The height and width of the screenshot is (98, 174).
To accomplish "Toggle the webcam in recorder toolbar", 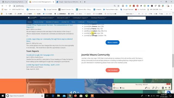I will pyautogui.click(x=163, y=88).
